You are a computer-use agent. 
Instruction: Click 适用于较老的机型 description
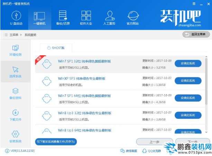[x=71, y=85]
